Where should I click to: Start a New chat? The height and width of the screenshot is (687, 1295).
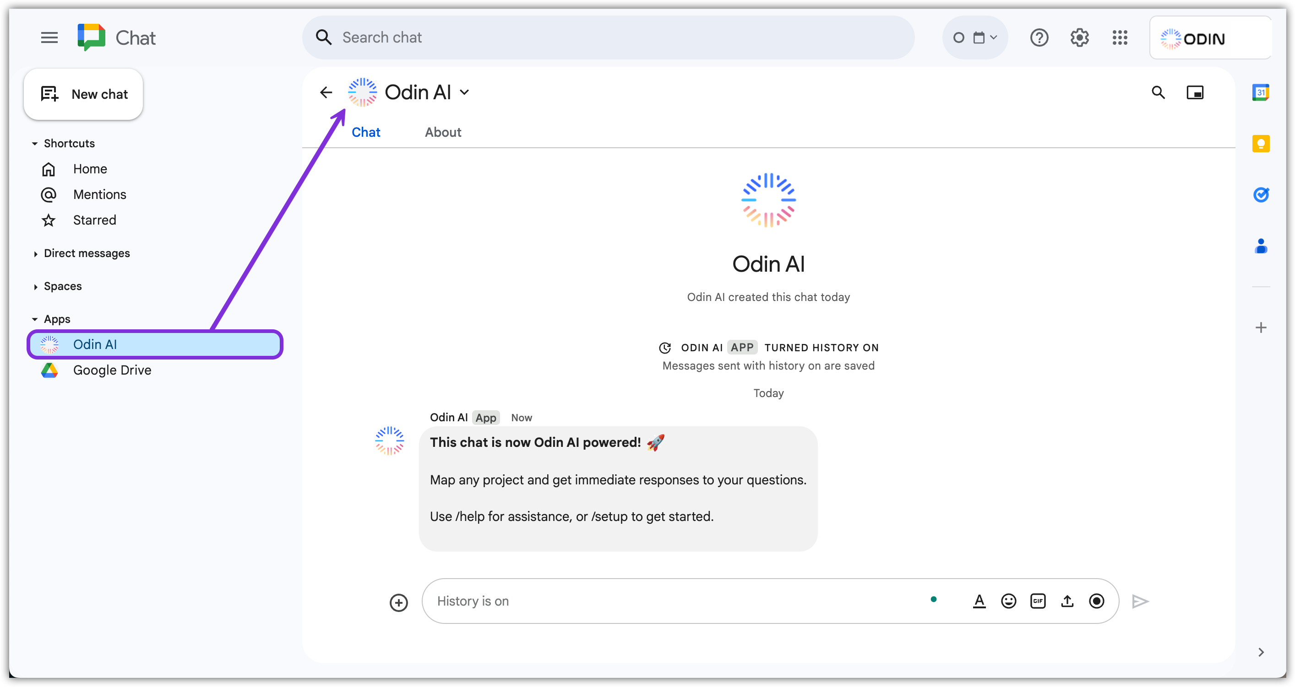tap(83, 94)
